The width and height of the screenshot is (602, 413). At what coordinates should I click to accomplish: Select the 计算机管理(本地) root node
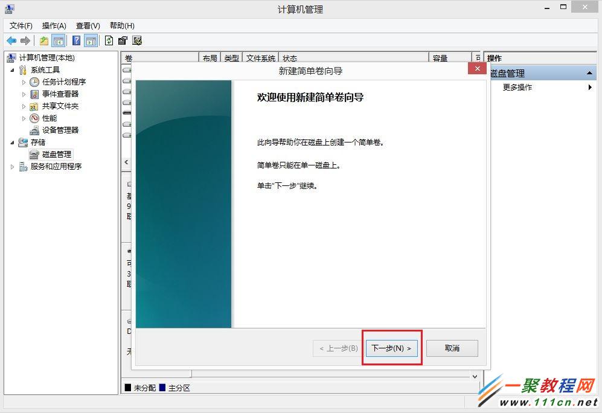[46, 58]
